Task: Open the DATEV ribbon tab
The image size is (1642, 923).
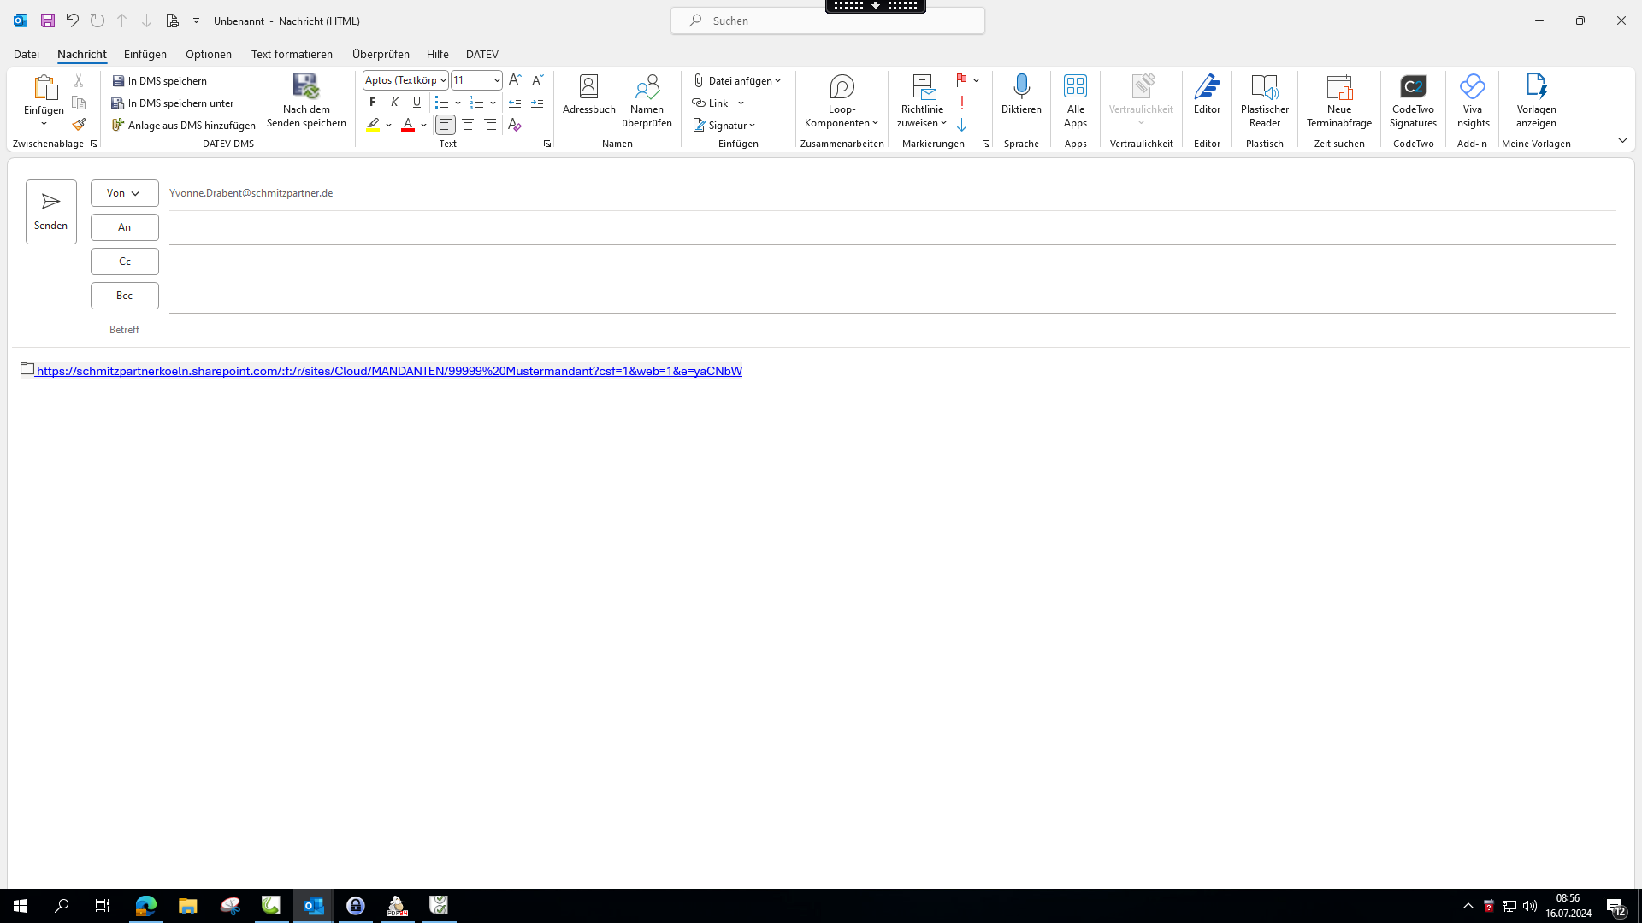Action: click(481, 54)
